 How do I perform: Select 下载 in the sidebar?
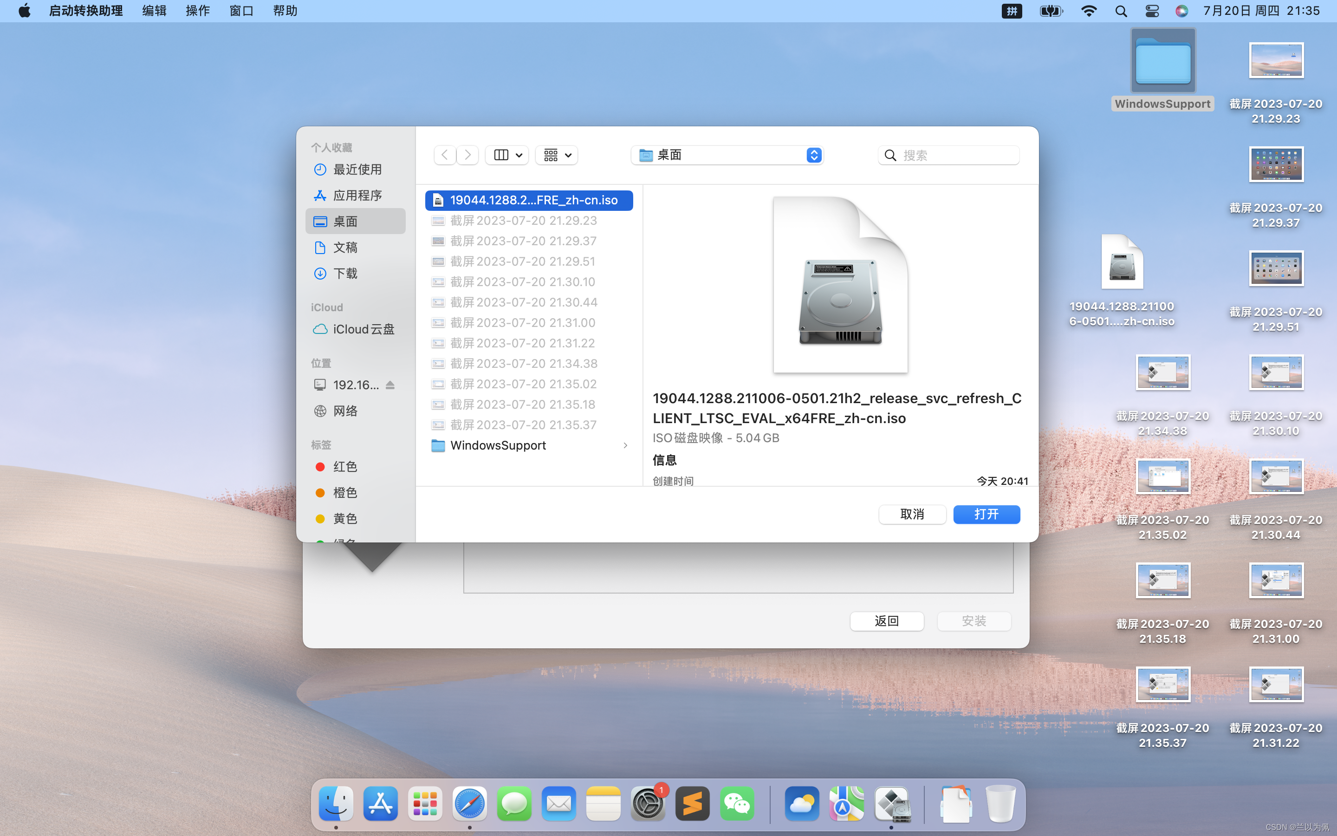(x=345, y=274)
